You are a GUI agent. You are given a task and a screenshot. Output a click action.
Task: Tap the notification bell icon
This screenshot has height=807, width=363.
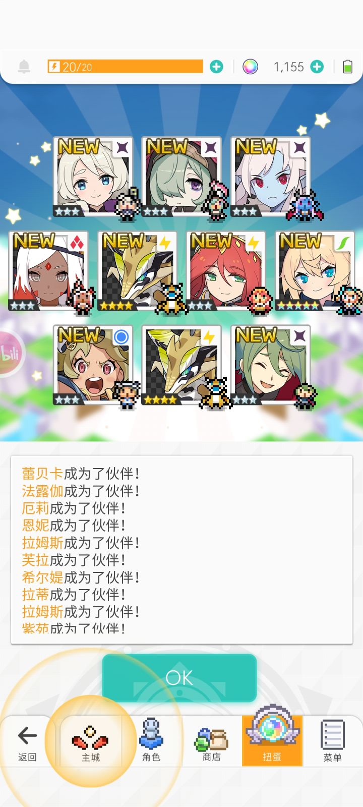[24, 67]
